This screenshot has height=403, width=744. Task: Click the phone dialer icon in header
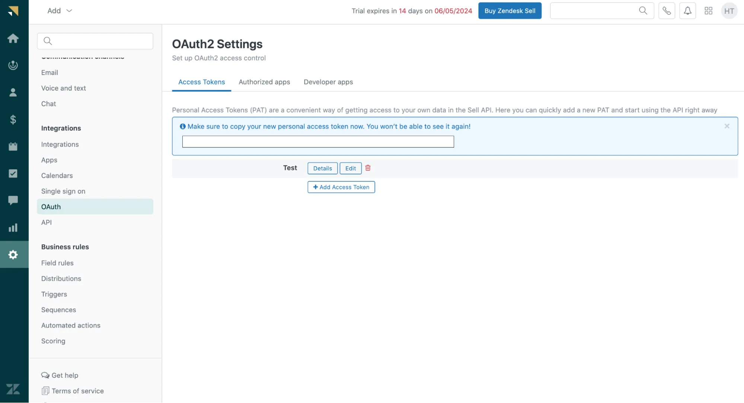pos(667,11)
